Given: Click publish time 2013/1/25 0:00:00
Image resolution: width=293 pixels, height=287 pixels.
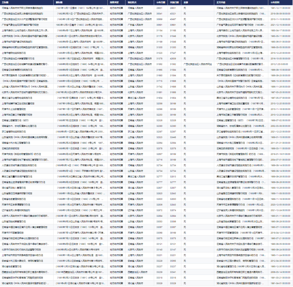Looking at the screenshot, I should click(x=279, y=64).
